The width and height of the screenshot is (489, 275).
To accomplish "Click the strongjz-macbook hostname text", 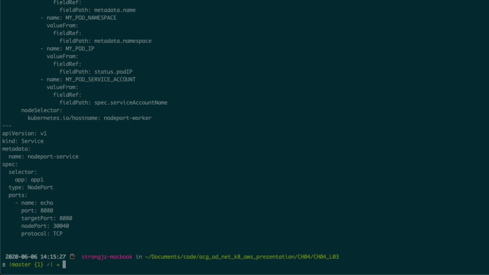I will pos(107,257).
